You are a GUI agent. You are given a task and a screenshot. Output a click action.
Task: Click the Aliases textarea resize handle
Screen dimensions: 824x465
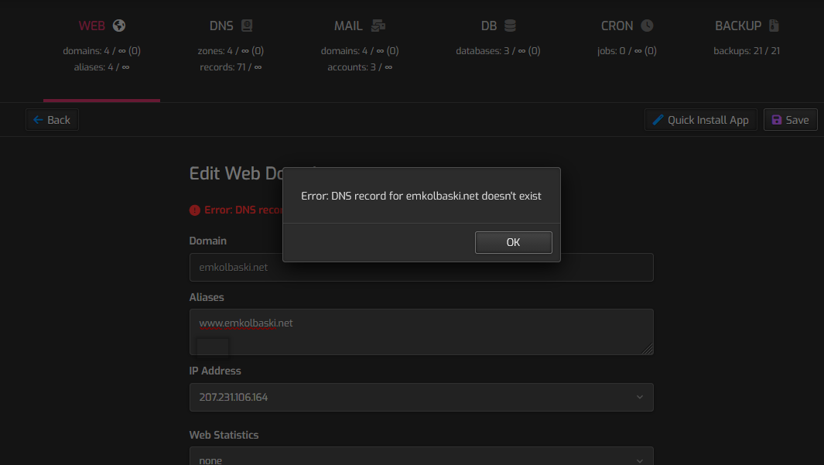point(648,350)
